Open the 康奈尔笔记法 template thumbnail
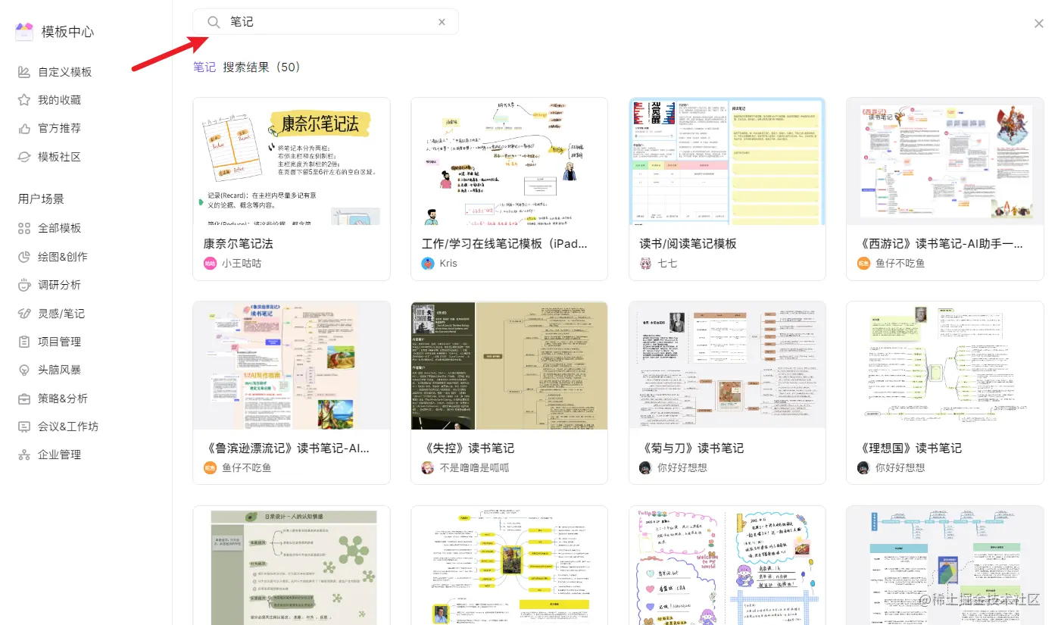This screenshot has height=625, width=1058. click(x=292, y=161)
